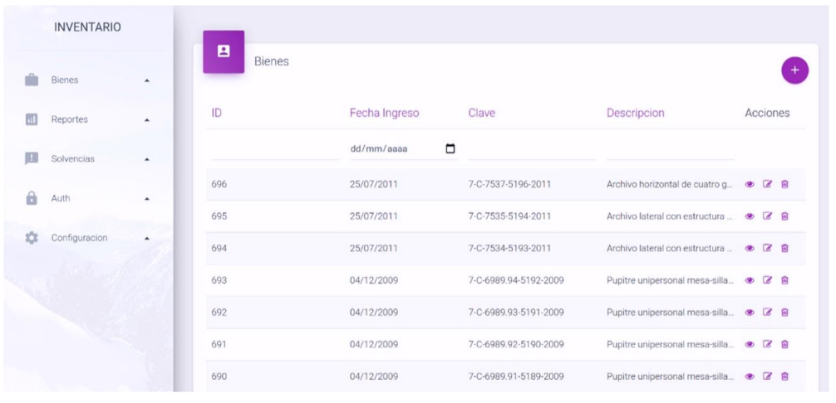
Task: Sort table by Descripcion column header
Action: click(x=636, y=113)
